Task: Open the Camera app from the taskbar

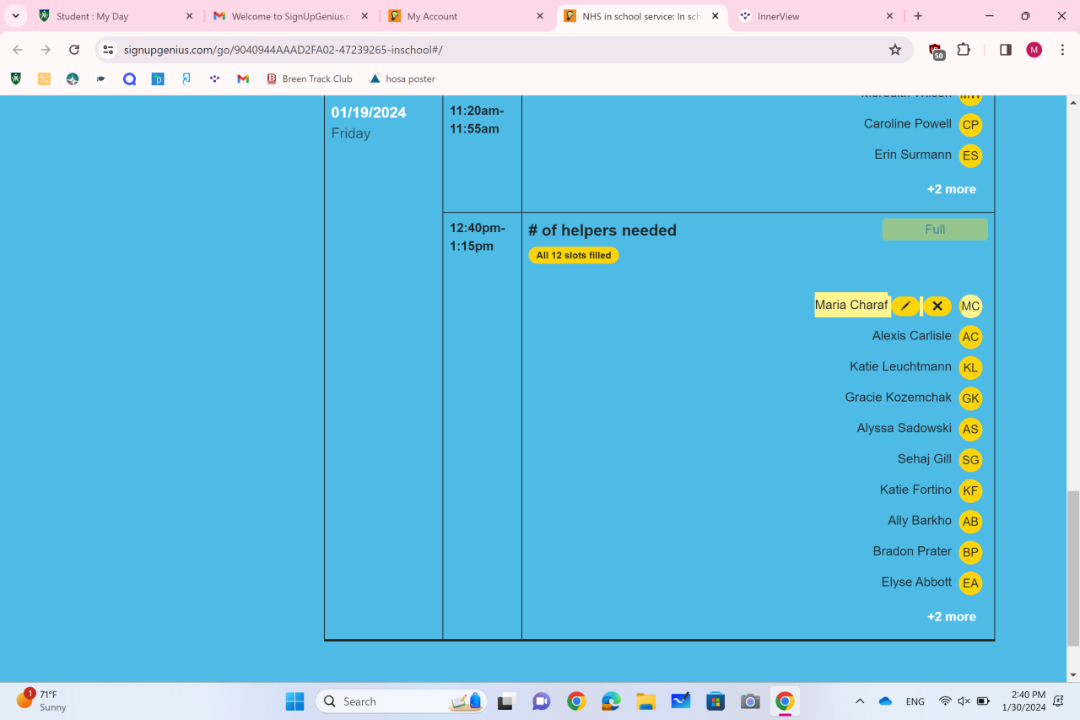Action: click(x=750, y=701)
